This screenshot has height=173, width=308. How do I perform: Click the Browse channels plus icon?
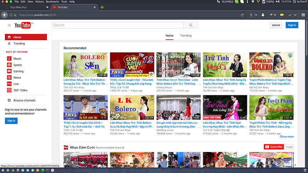pyautogui.click(x=9, y=101)
